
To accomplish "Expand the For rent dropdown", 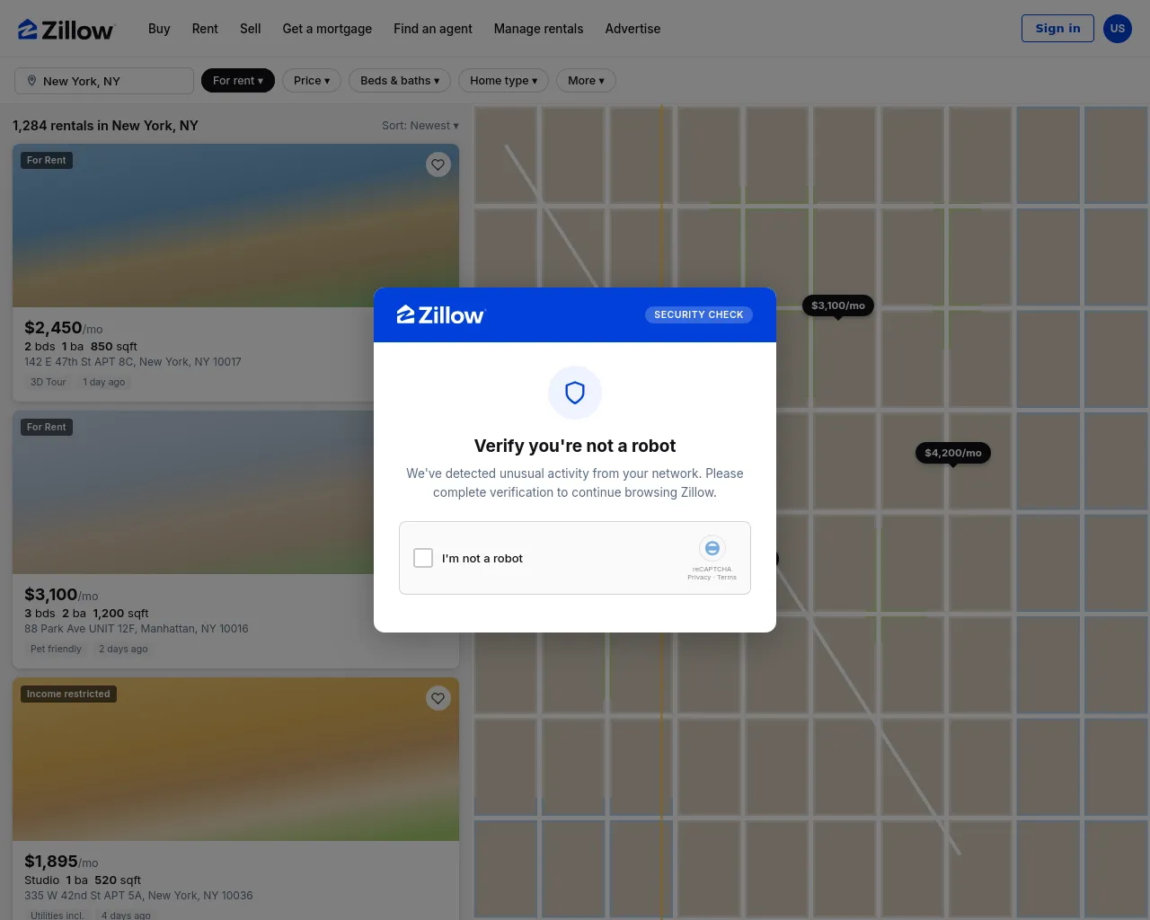I will point(238,81).
